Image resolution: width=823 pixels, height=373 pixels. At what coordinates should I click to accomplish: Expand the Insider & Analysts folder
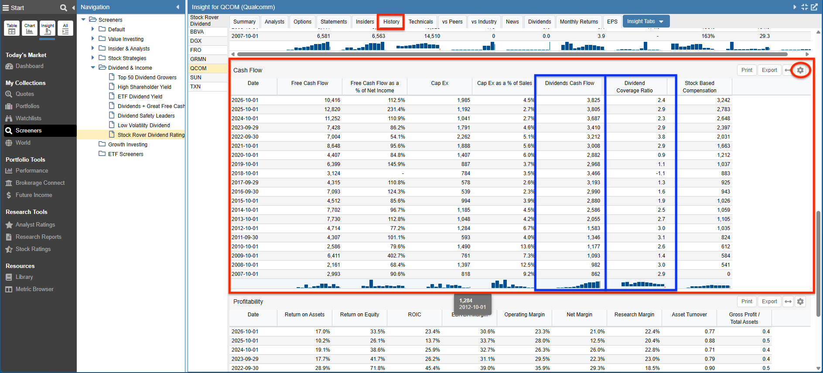[93, 48]
